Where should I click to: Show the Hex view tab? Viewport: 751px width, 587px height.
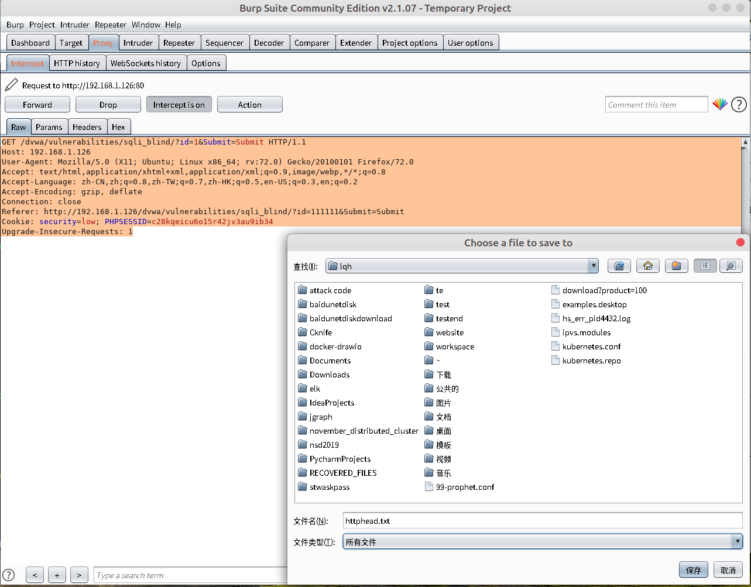(118, 127)
